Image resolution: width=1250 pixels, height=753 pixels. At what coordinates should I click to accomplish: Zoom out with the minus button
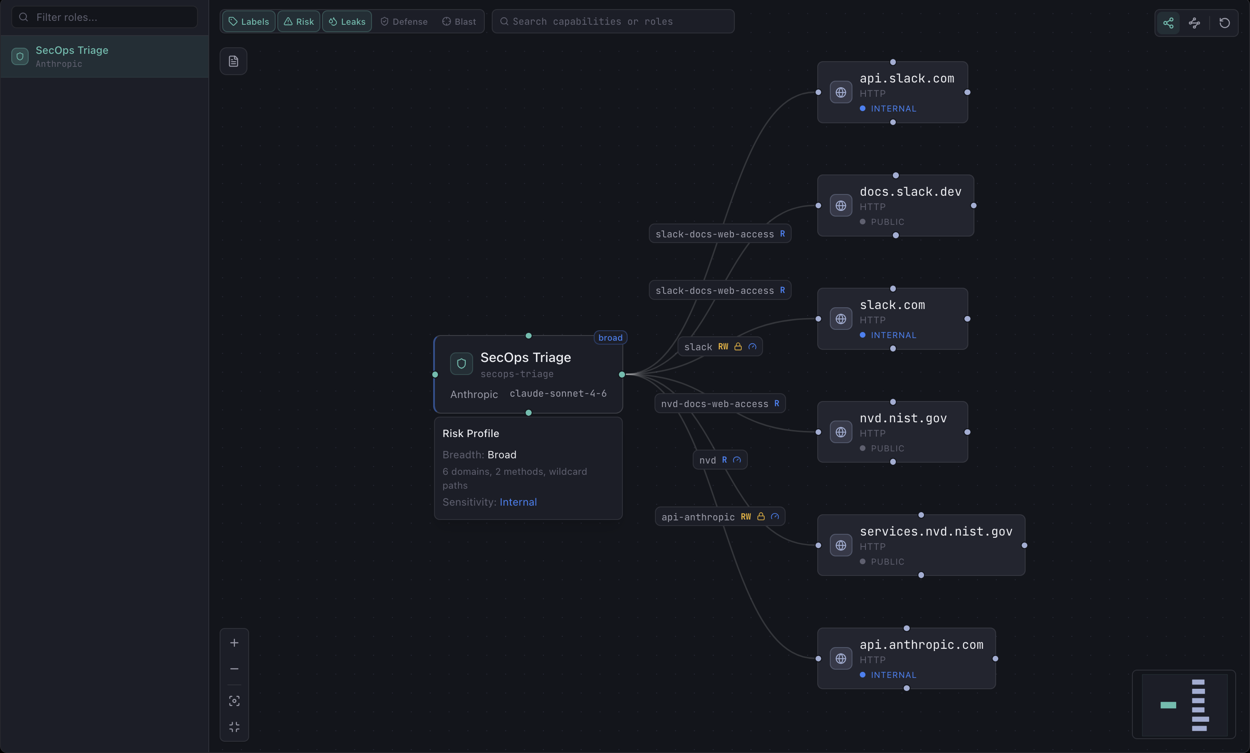pyautogui.click(x=234, y=669)
